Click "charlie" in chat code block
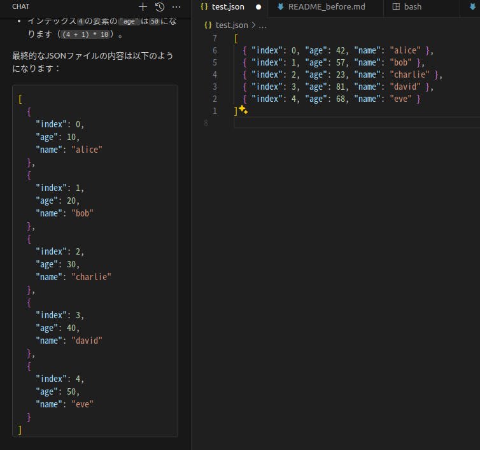Viewport: 480px width, 450px height. [x=91, y=277]
